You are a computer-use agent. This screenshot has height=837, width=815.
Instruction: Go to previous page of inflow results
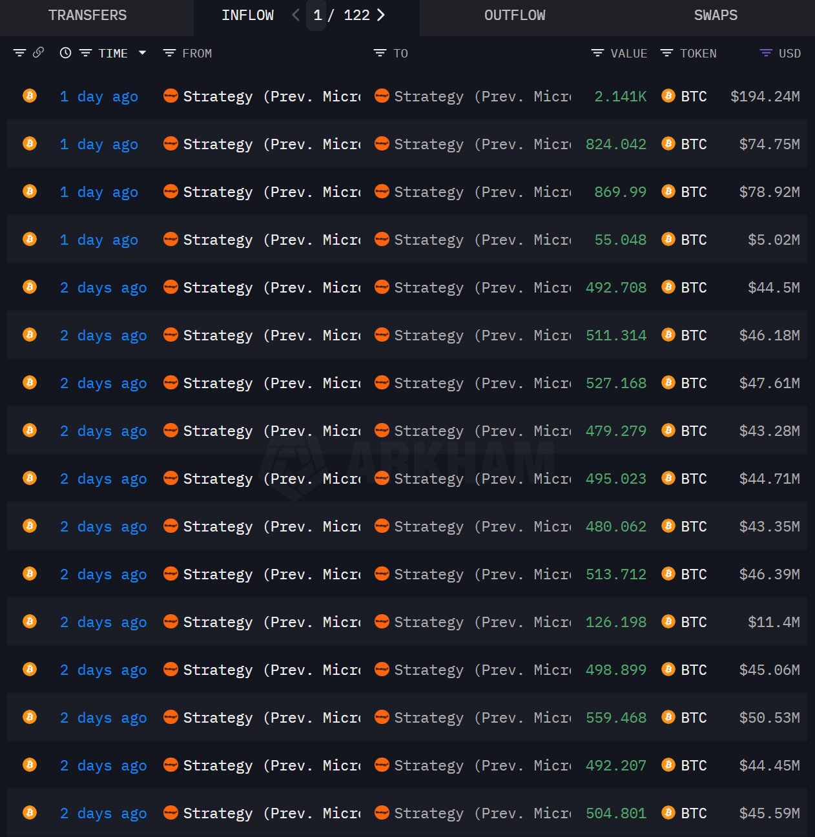(296, 15)
